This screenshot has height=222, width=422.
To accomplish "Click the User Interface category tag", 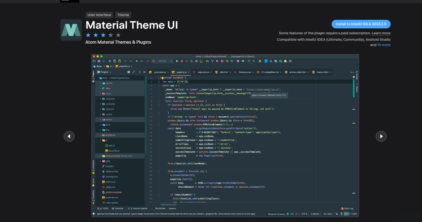I will click(x=99, y=15).
